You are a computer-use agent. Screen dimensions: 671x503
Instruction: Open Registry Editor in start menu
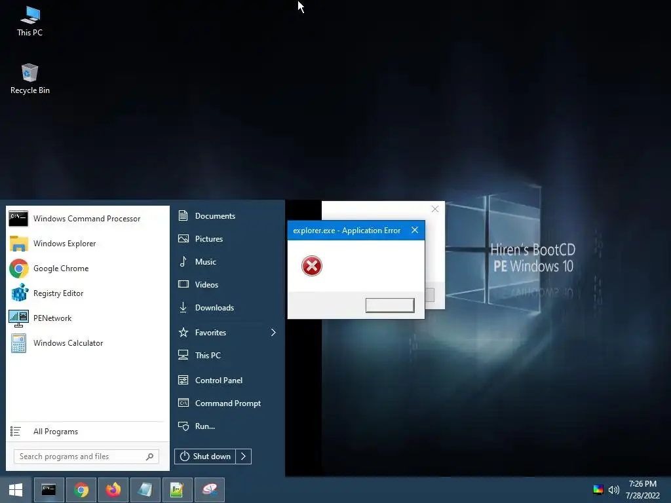point(87,293)
